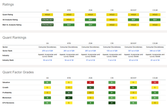Click UA Wall St. STRONG BUY badge
This screenshot has width=167, height=107.
47,25
